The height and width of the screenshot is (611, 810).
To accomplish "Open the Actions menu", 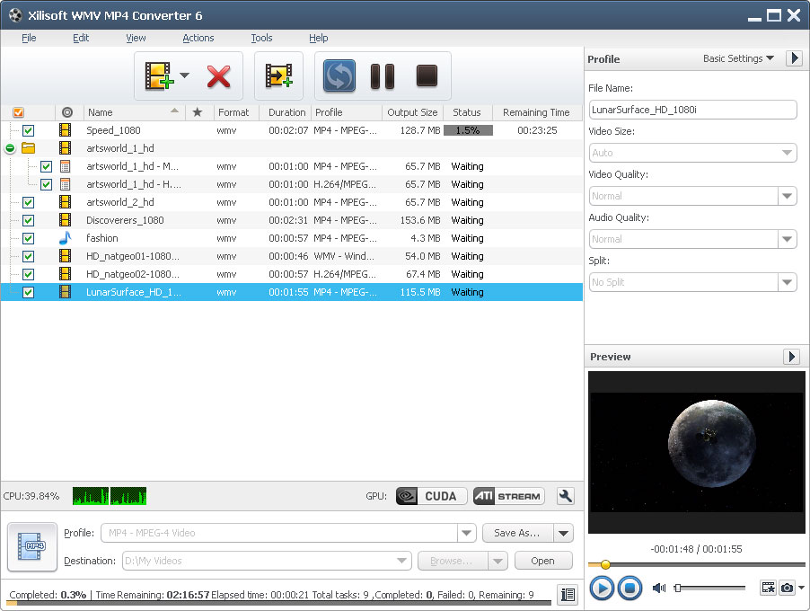I will pos(198,38).
